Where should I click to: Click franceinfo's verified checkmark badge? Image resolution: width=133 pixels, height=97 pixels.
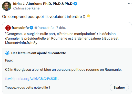click(31, 28)
